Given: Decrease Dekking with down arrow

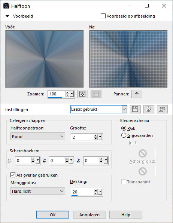Looking at the screenshot, I should (x=96, y=193).
